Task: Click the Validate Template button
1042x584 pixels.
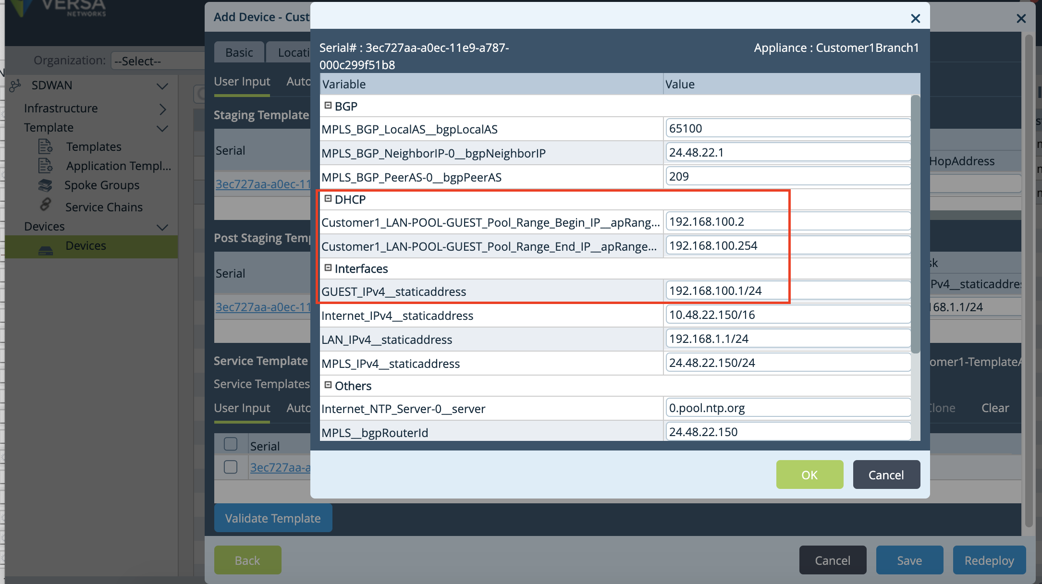Action: (272, 518)
